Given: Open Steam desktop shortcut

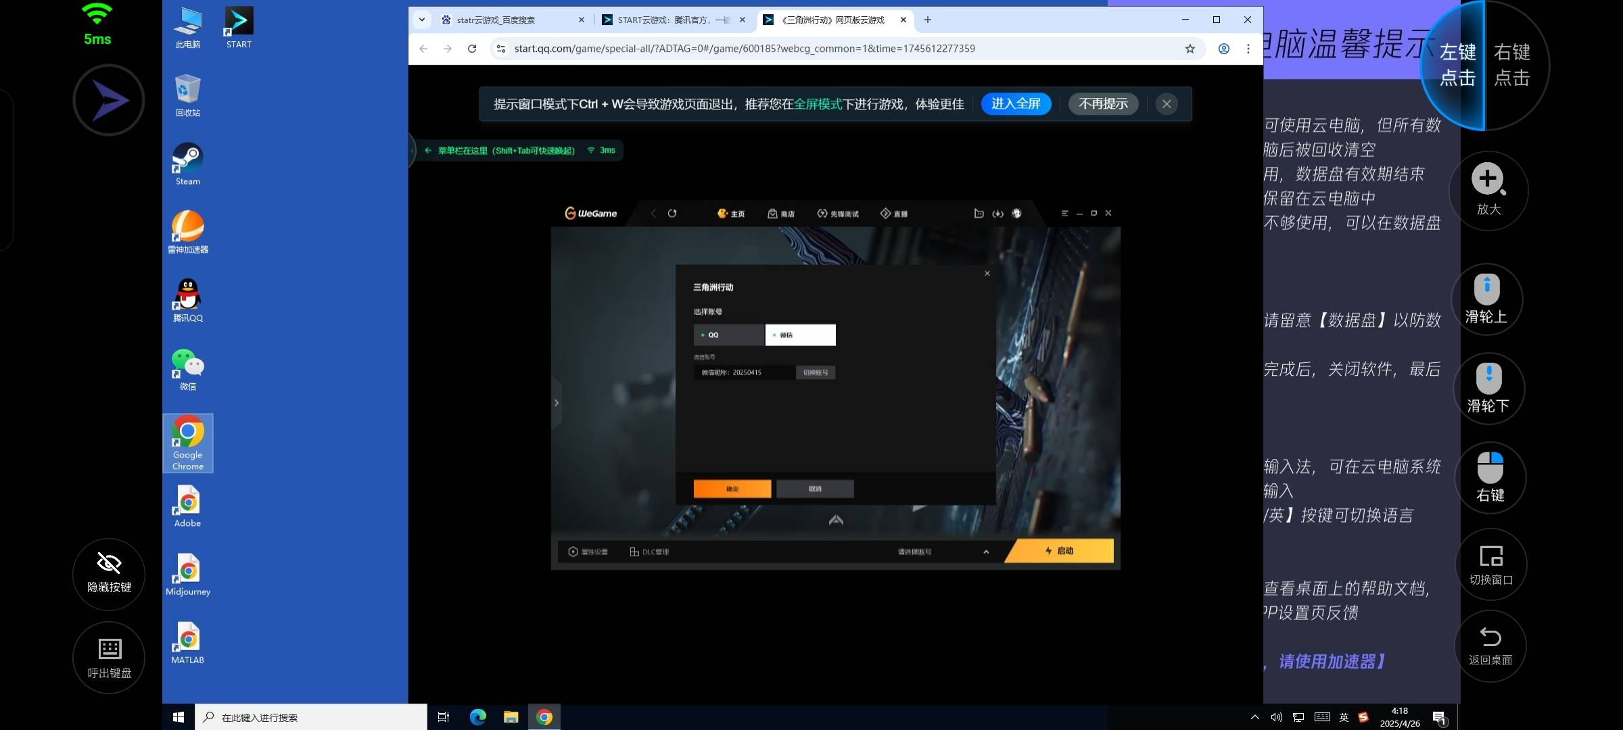Looking at the screenshot, I should 188,164.
